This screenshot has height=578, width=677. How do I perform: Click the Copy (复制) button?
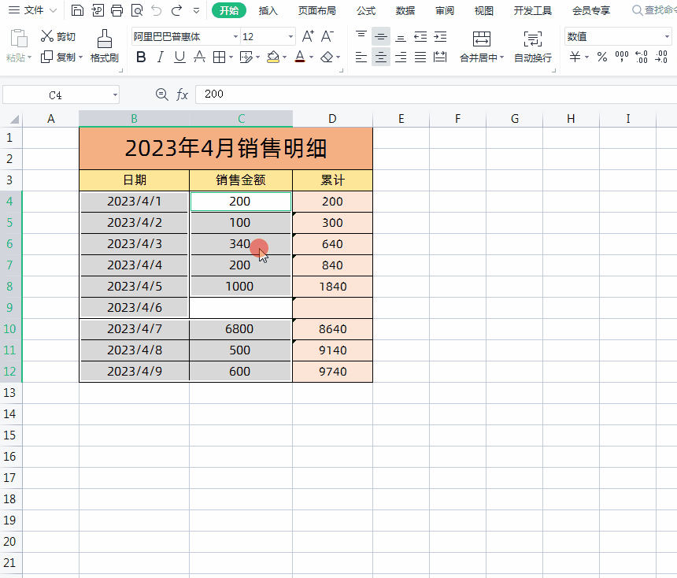[57, 57]
